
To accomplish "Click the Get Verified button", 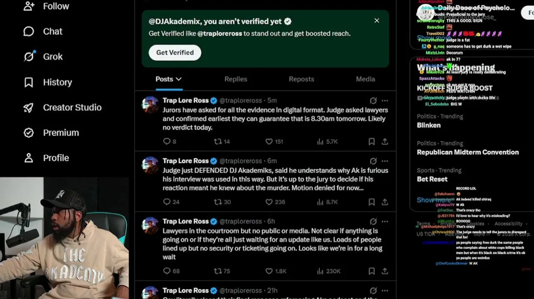I will [175, 53].
